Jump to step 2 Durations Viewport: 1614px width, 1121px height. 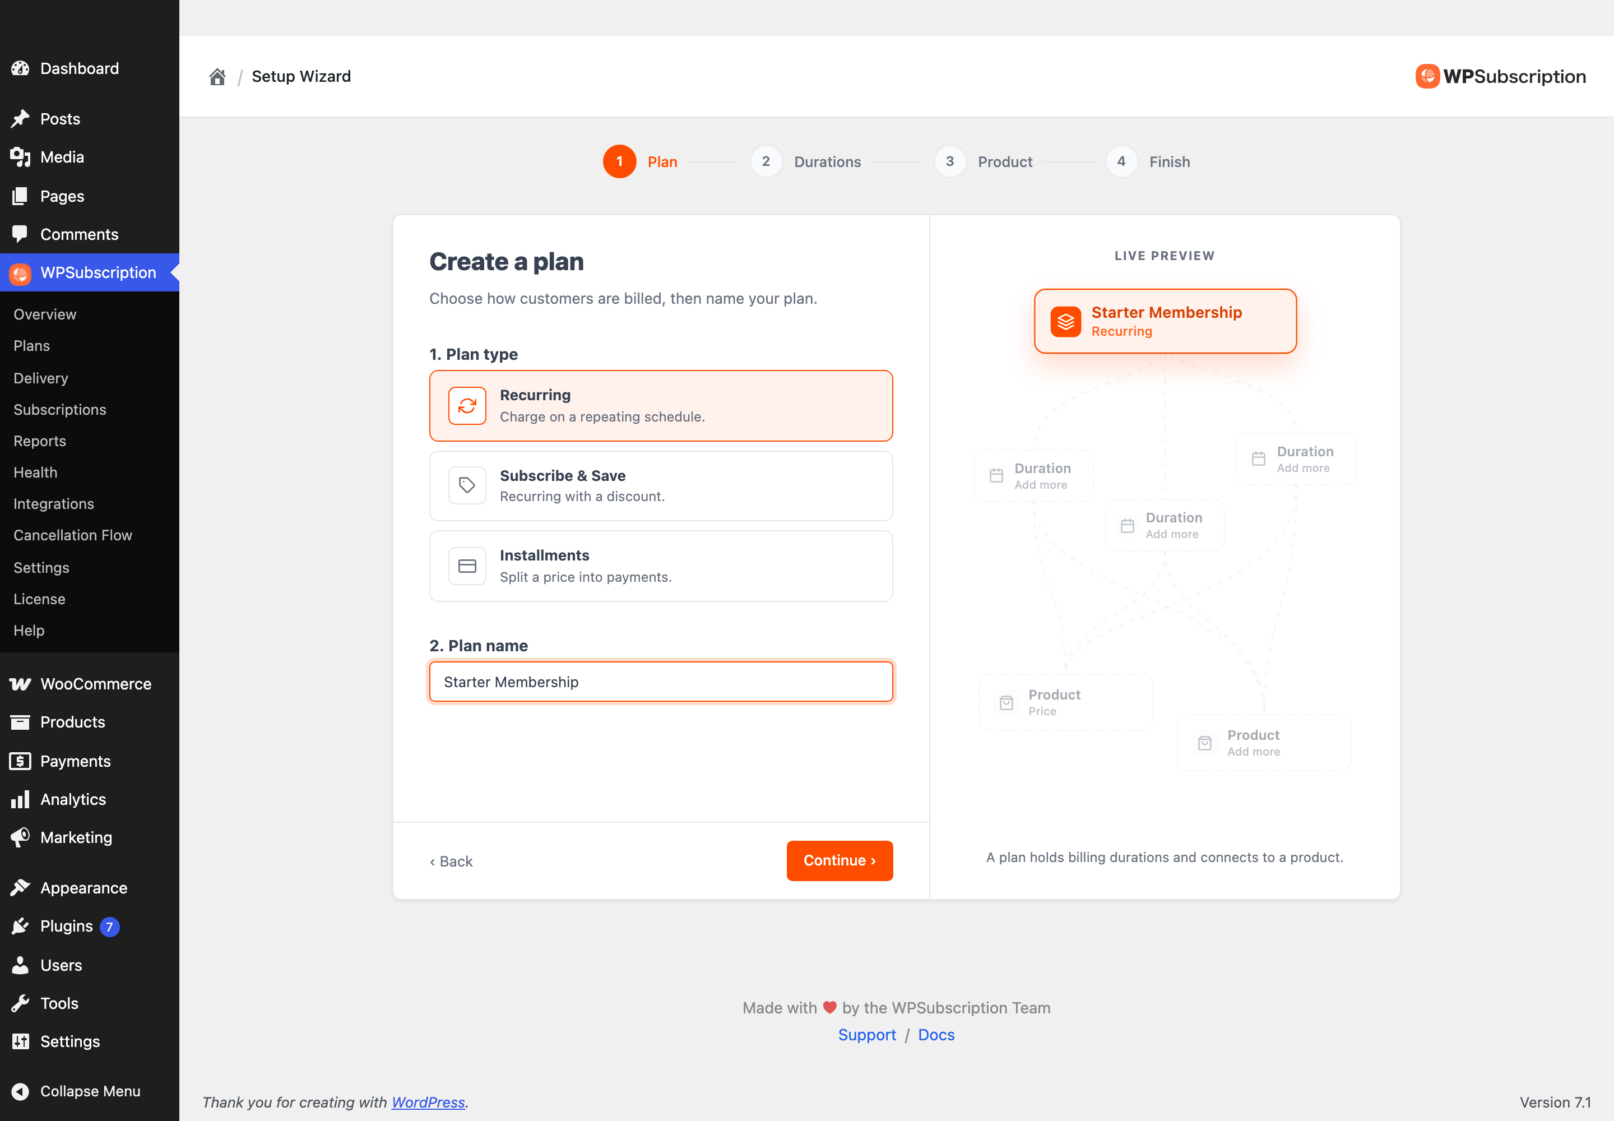pyautogui.click(x=805, y=161)
